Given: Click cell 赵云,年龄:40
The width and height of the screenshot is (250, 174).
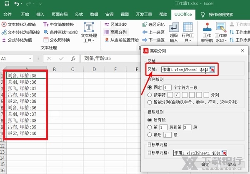Looking at the screenshot, I should 27,133.
